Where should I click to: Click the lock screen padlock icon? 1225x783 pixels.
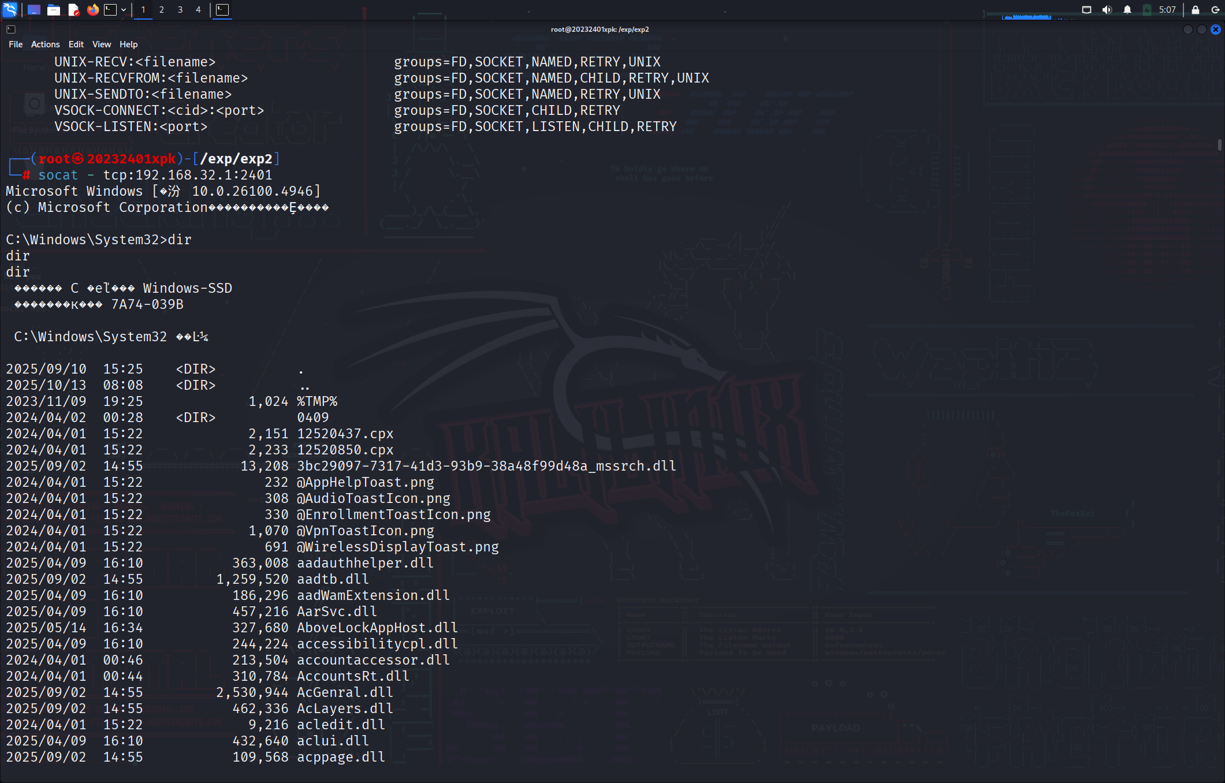(x=1196, y=9)
